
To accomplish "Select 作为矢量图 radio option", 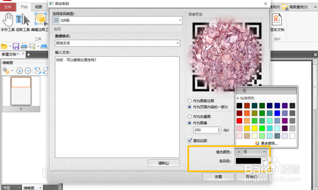I will point(190,117).
